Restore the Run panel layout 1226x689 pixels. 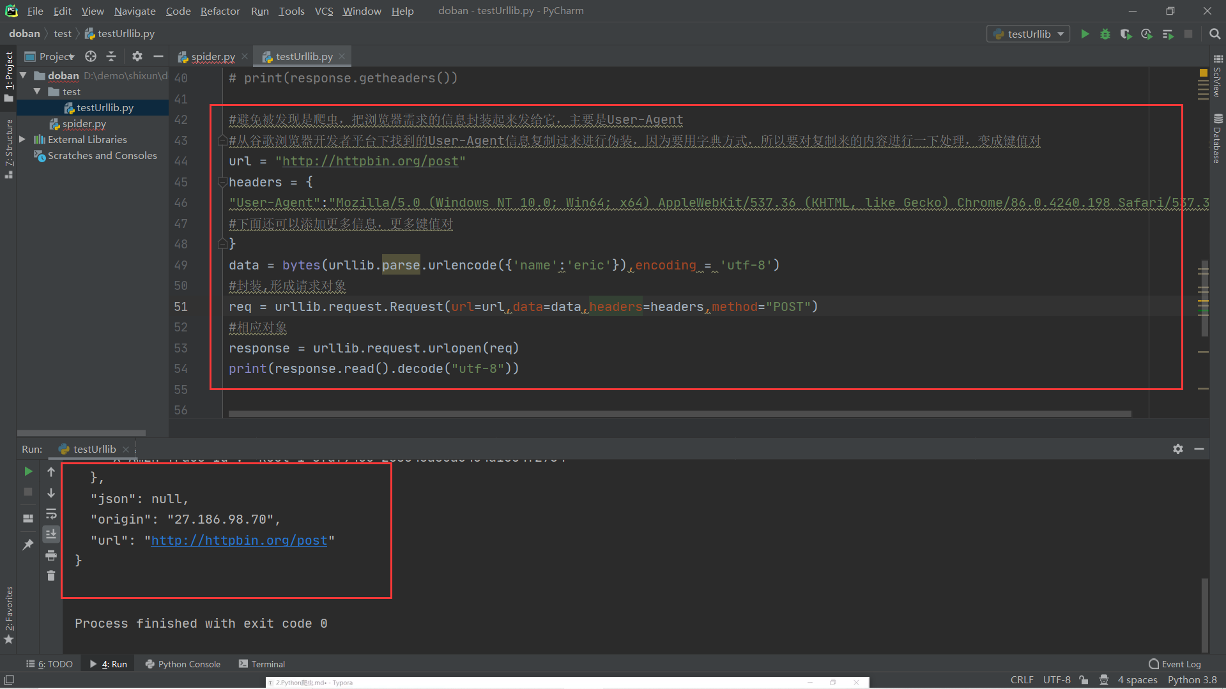pyautogui.click(x=28, y=518)
